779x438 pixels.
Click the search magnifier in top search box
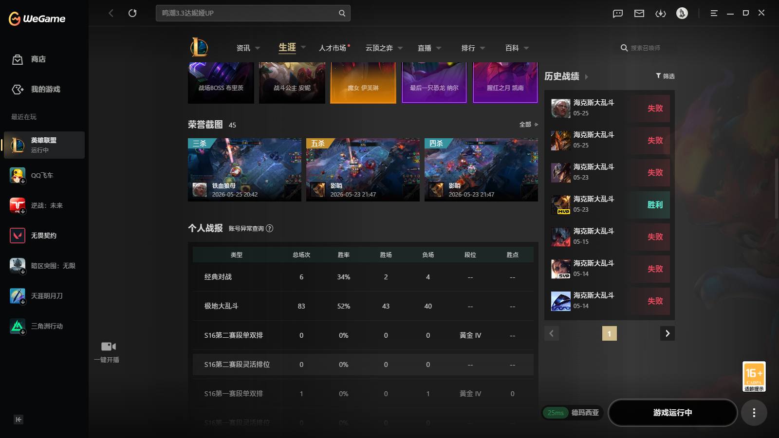point(342,13)
